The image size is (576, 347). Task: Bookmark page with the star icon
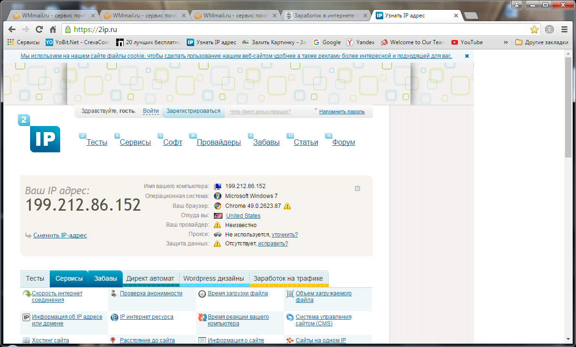(x=534, y=30)
